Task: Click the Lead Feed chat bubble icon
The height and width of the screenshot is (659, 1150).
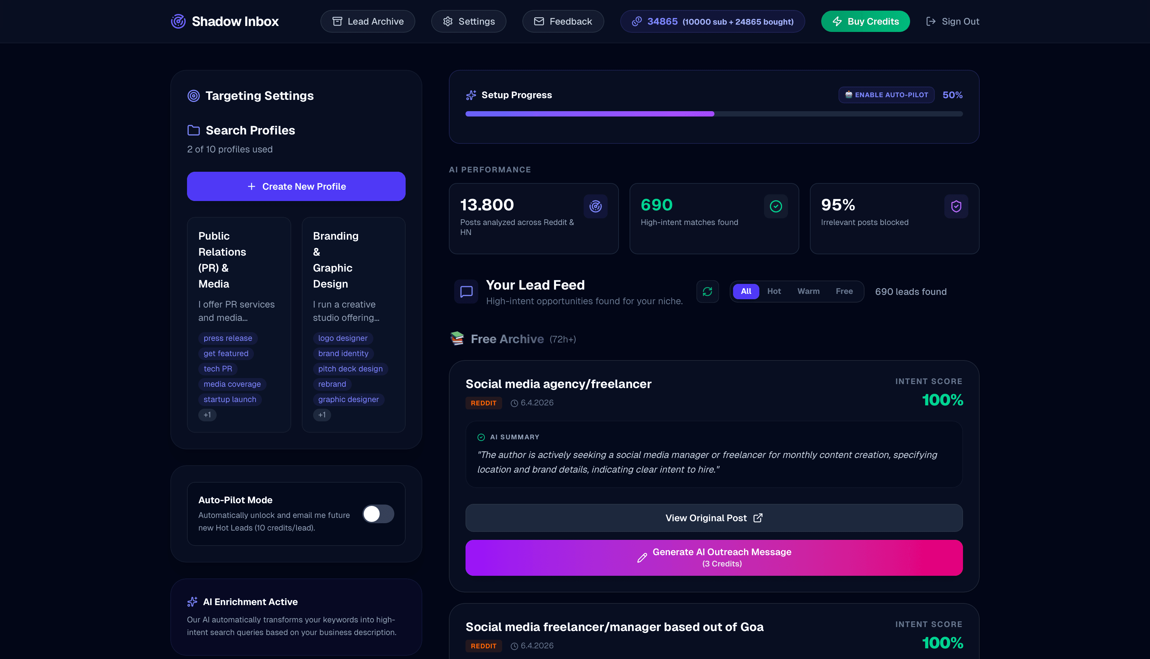Action: [467, 292]
